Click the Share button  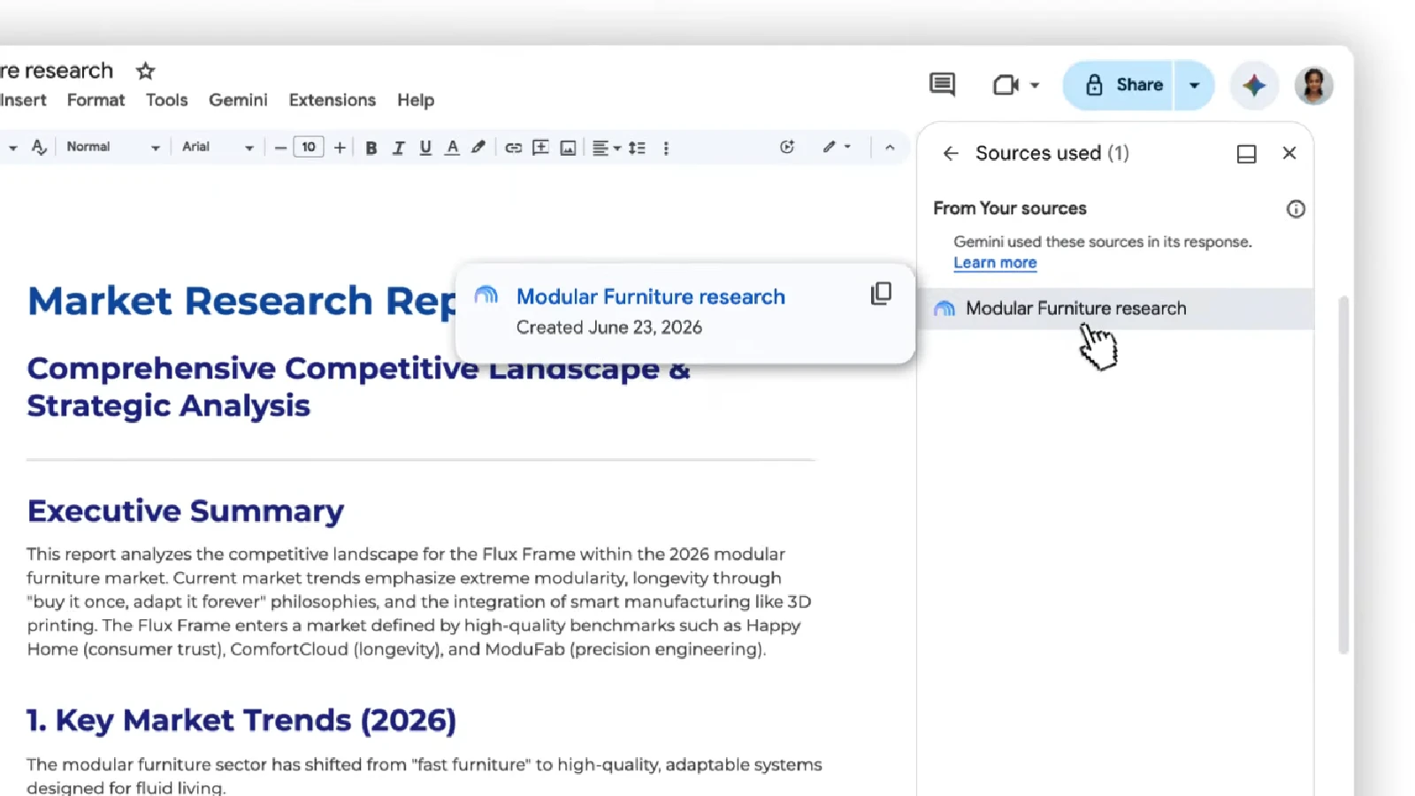[x=1118, y=85]
